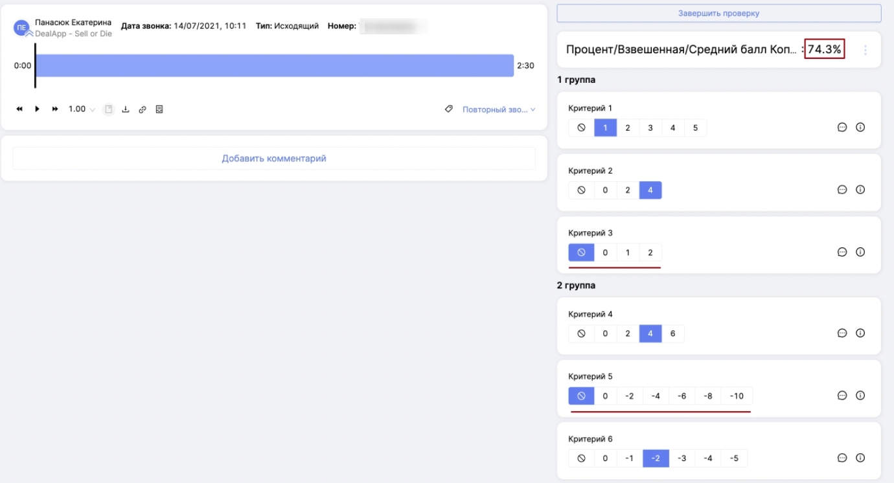Click the download recording icon
894x483 pixels.
(x=126, y=109)
